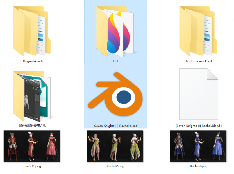Click the 插件和插件使用方法 folder name text
Screen dimensions: 234x174
click(x=32, y=126)
